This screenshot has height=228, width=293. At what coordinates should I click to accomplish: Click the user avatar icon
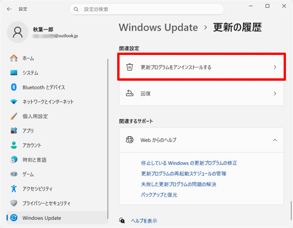[x=18, y=32]
